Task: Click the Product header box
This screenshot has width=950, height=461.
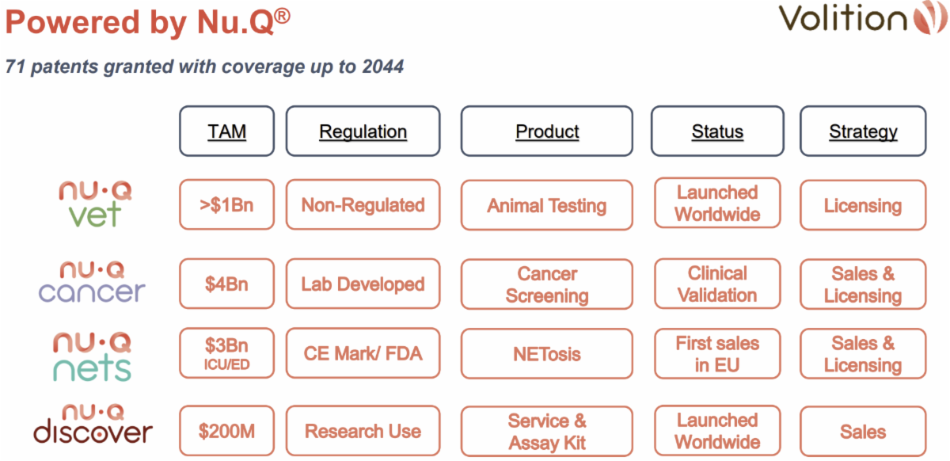Action: [x=547, y=131]
